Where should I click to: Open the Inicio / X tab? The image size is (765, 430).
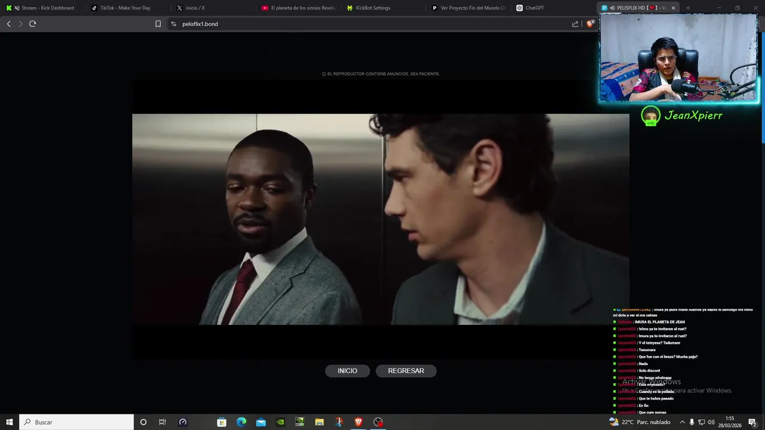213,8
